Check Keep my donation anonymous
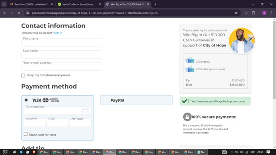Viewport: 276px width, 155px height. [23, 75]
